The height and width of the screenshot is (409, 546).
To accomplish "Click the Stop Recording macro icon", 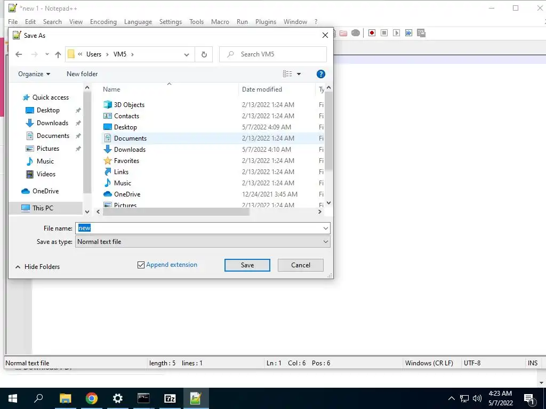I will [384, 33].
